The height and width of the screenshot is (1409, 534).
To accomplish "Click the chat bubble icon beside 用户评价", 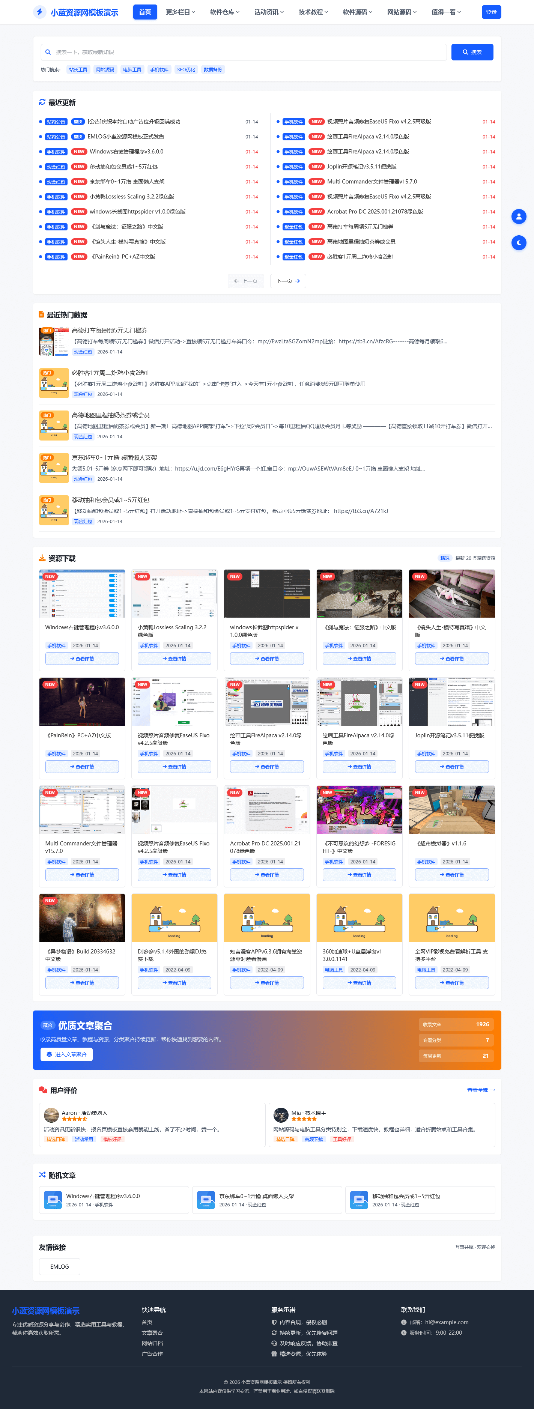I will (x=43, y=1090).
